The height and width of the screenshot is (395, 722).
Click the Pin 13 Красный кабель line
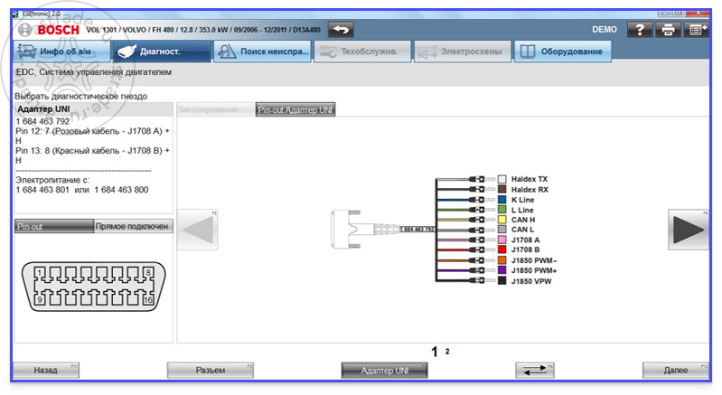pos(92,155)
